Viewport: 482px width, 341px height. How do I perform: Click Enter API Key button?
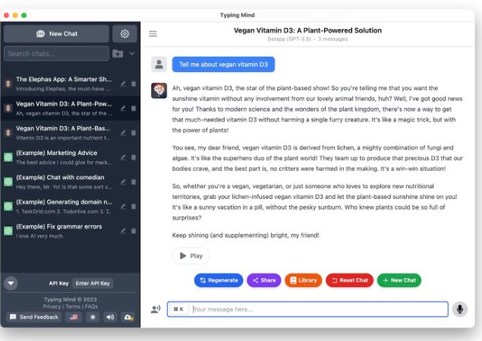(x=93, y=283)
